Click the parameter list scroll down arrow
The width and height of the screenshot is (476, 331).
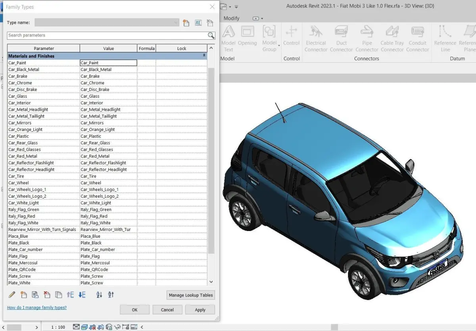point(211,282)
